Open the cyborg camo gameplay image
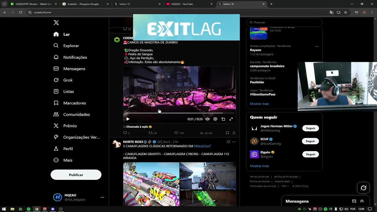 208,176
